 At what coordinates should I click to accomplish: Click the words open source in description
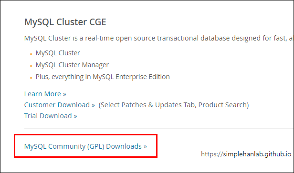point(136,38)
